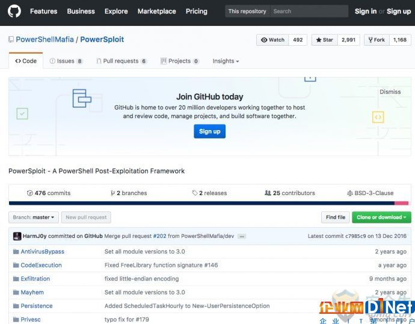Open the CodeExecution folder
The width and height of the screenshot is (415, 324).
41,265
